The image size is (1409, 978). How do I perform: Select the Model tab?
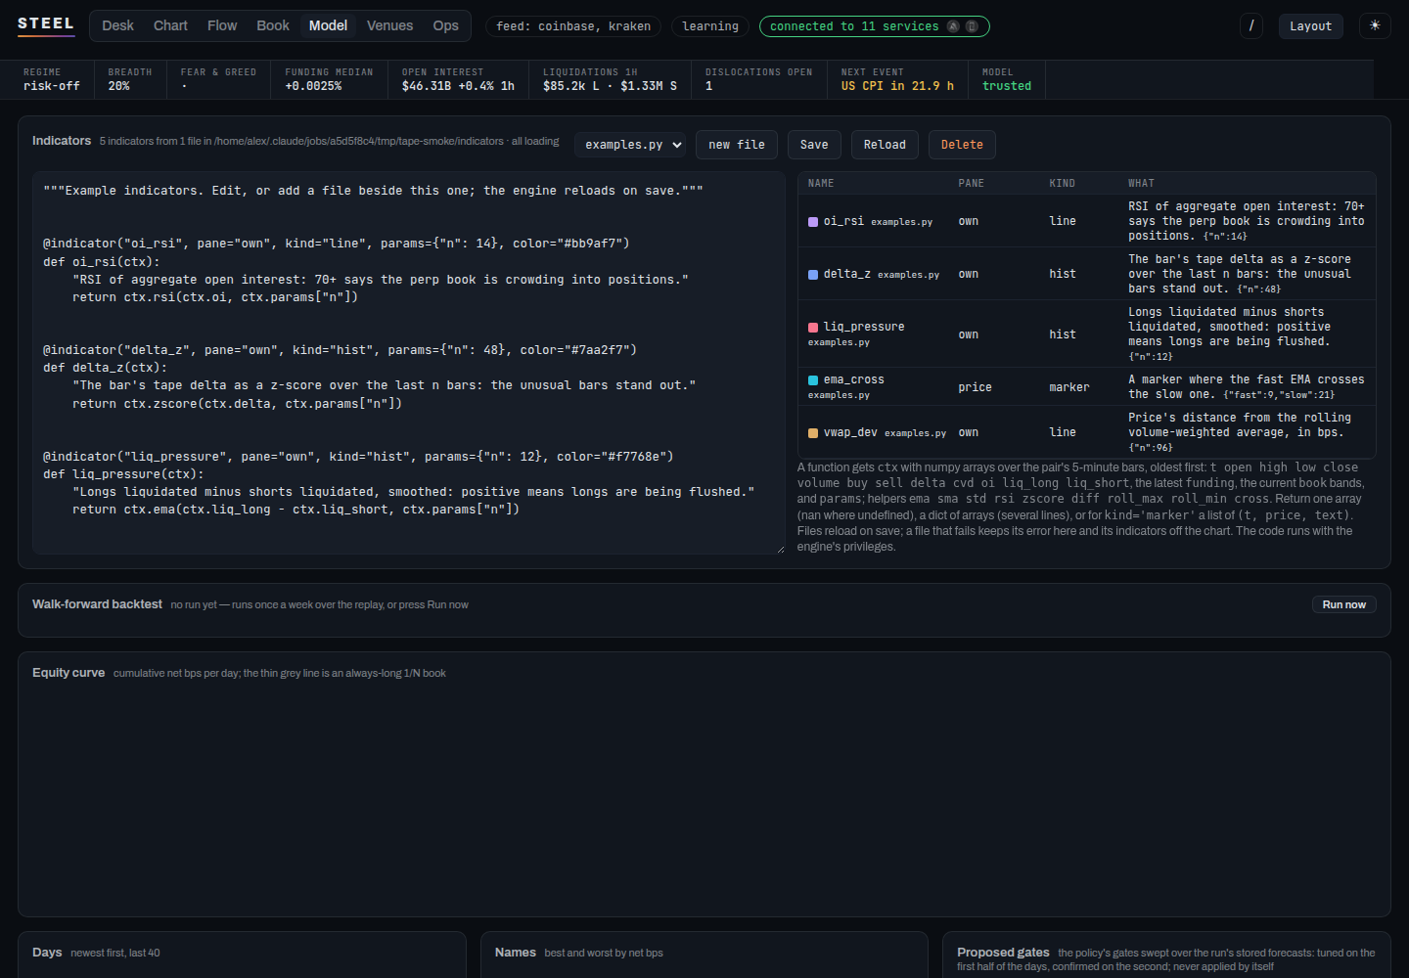pyautogui.click(x=328, y=25)
